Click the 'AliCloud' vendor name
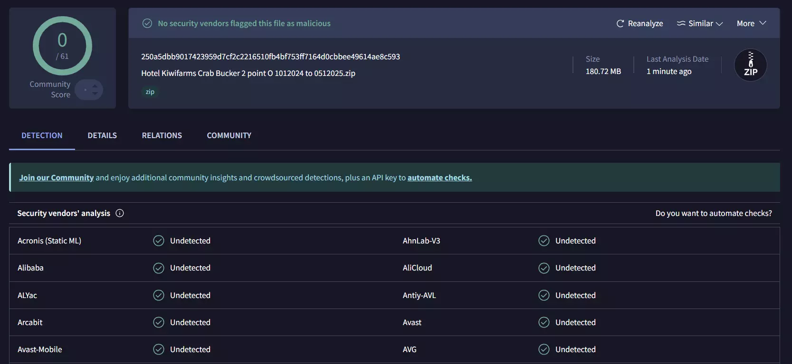The height and width of the screenshot is (364, 792). (x=417, y=268)
